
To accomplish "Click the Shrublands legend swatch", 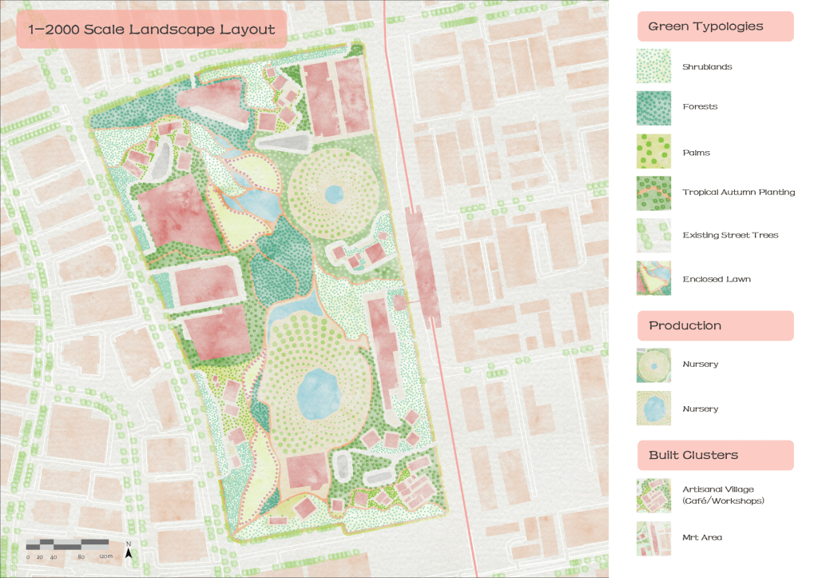I will [x=653, y=66].
